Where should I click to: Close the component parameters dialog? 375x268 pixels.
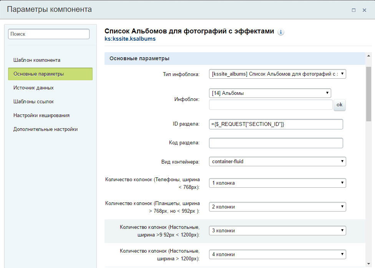tap(364, 10)
